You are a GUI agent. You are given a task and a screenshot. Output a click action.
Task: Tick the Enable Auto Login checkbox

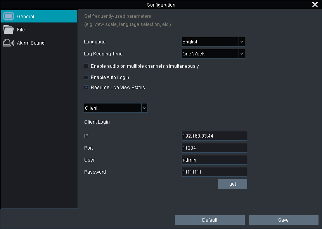87,77
